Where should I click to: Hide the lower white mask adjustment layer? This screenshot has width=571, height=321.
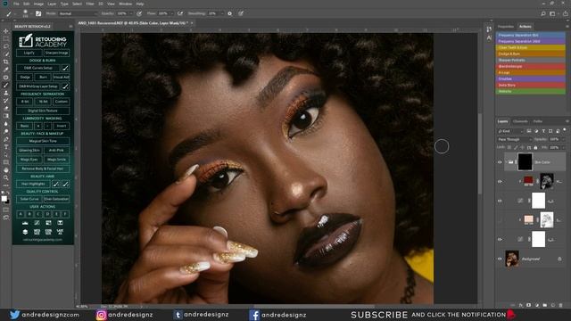pyautogui.click(x=500, y=239)
